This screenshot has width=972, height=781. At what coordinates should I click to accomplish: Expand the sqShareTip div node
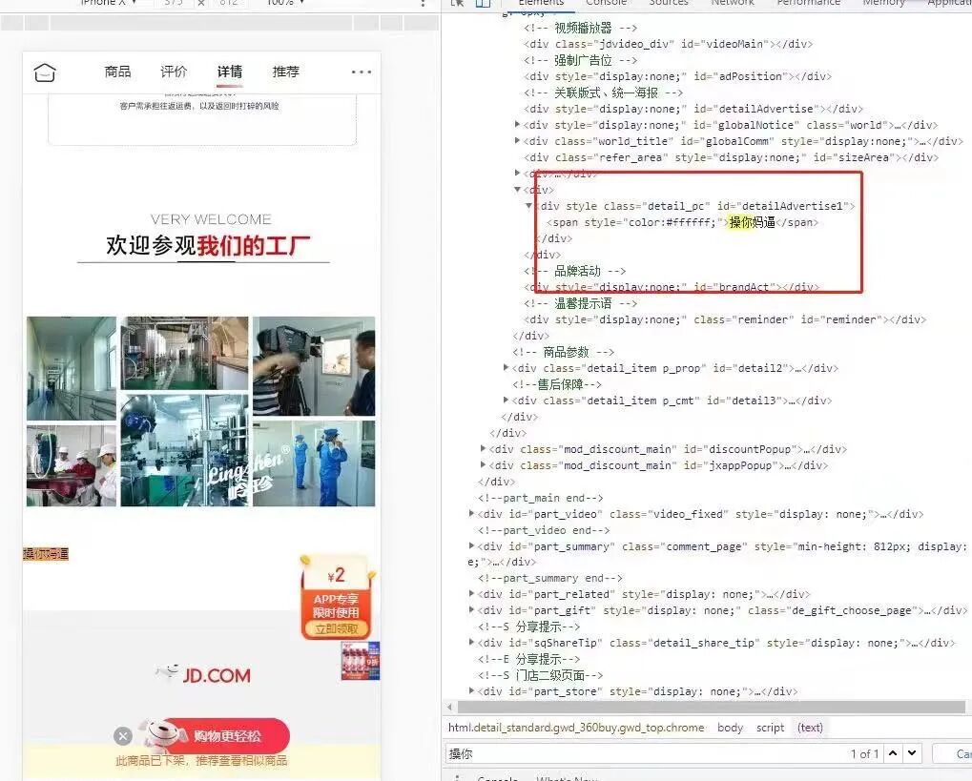[x=472, y=642]
